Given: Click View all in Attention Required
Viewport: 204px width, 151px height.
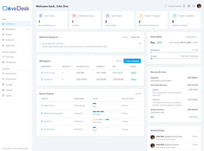Looking at the screenshot, I should tap(125, 37).
